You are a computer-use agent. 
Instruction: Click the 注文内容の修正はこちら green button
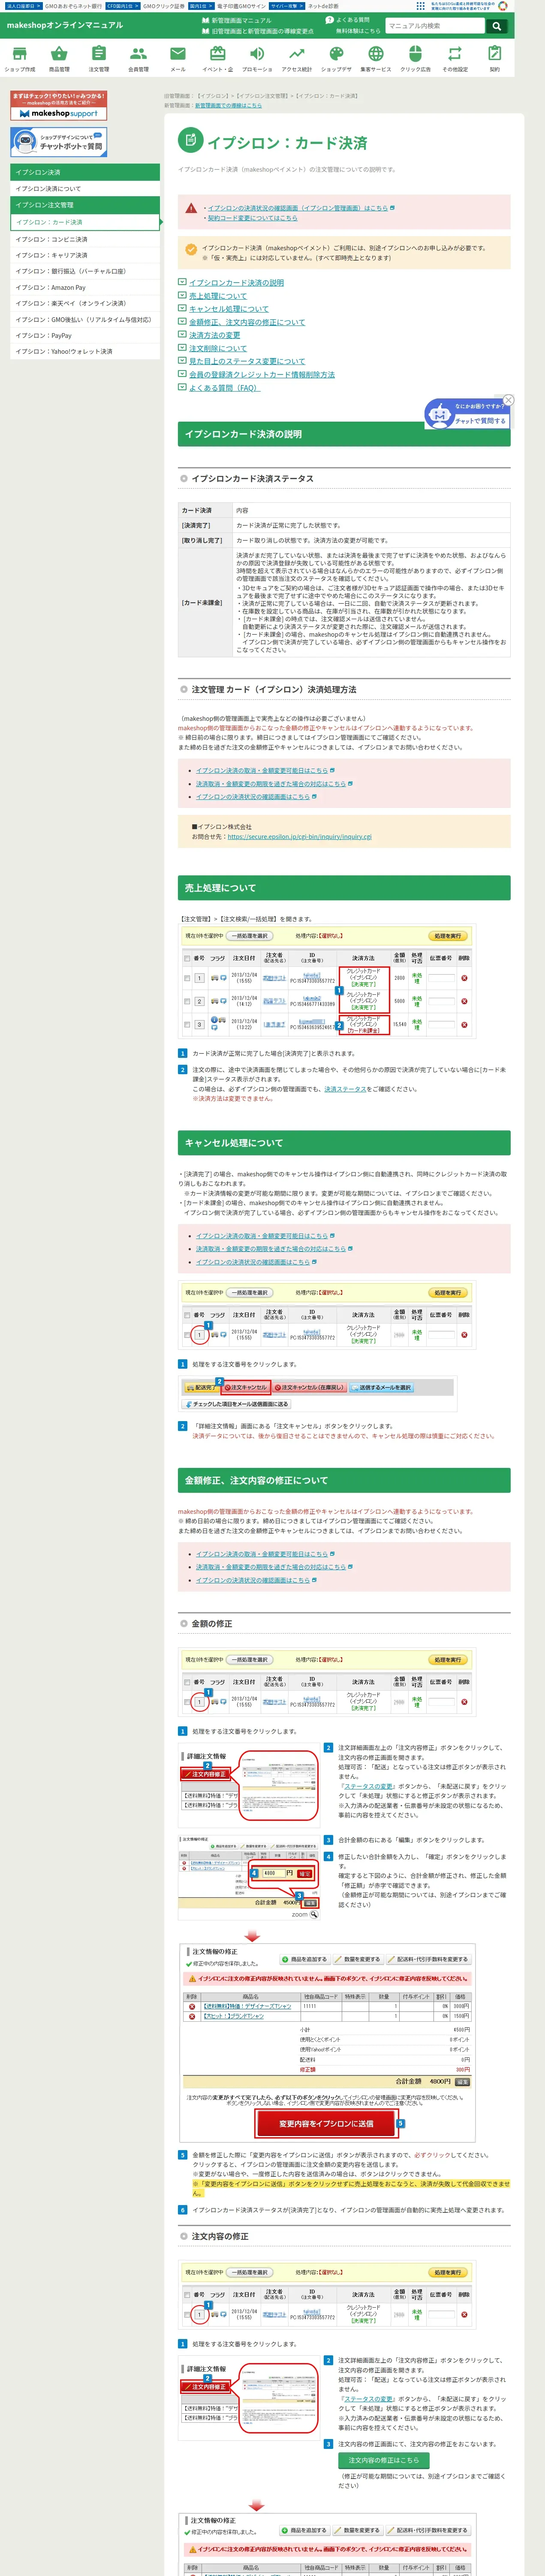[x=383, y=2460]
